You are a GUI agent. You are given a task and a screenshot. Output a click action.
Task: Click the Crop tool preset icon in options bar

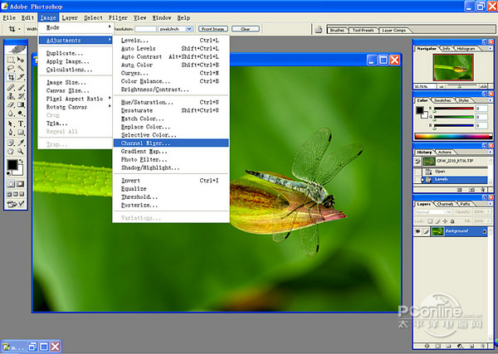[x=13, y=28]
